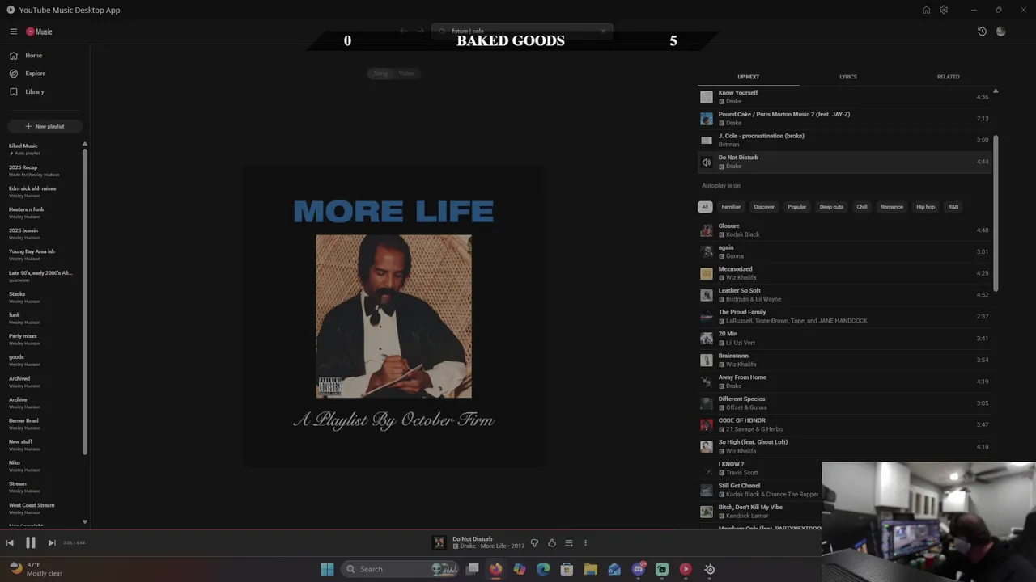The width and height of the screenshot is (1036, 582).
Task: Click the speaker icon on Do Not Disturb
Action: click(707, 162)
